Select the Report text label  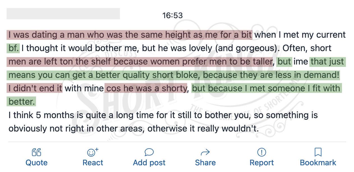click(x=262, y=163)
